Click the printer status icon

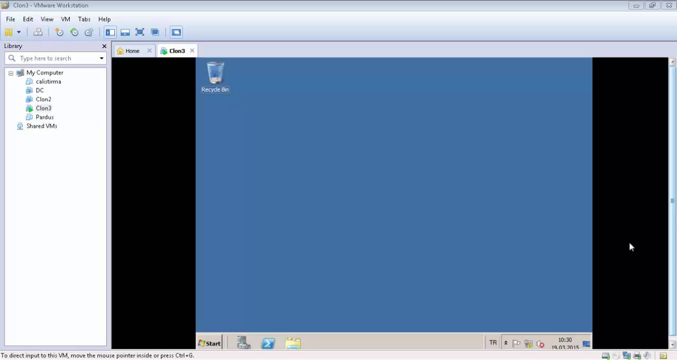(637, 356)
